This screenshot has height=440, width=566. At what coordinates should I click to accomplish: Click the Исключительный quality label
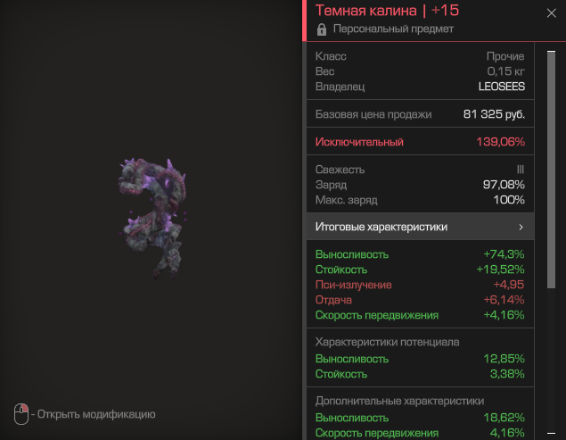click(359, 142)
